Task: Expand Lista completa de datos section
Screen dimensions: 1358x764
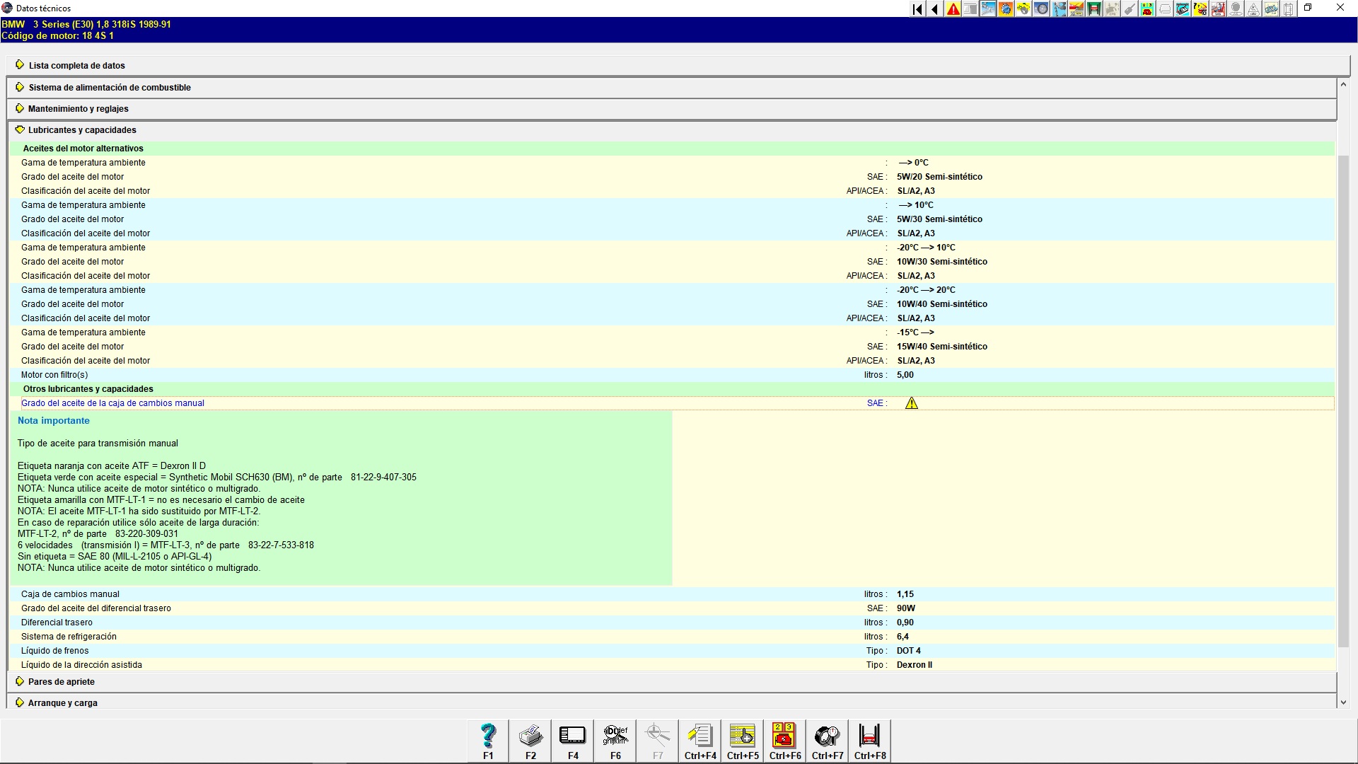Action: 76,66
